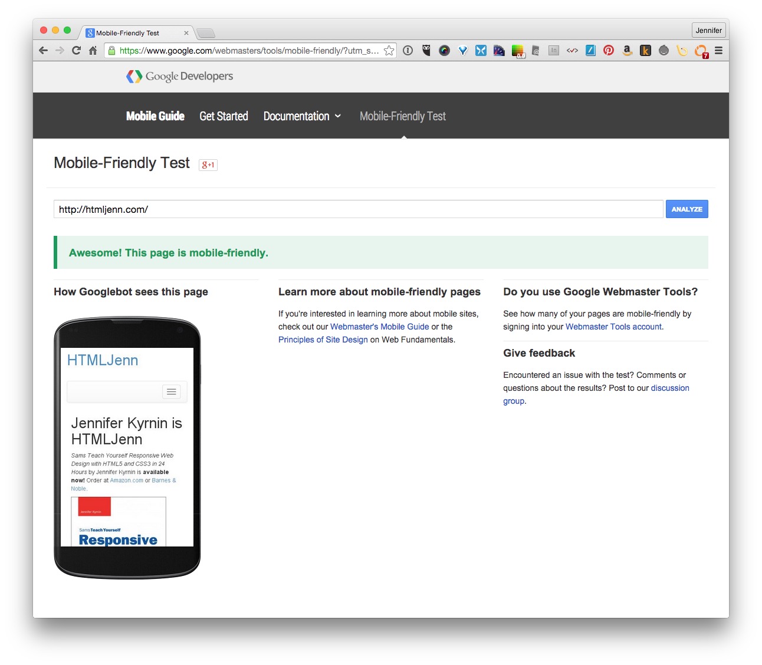The width and height of the screenshot is (762, 665).
Task: Click the 'Give feedback' heading
Action: (x=539, y=353)
